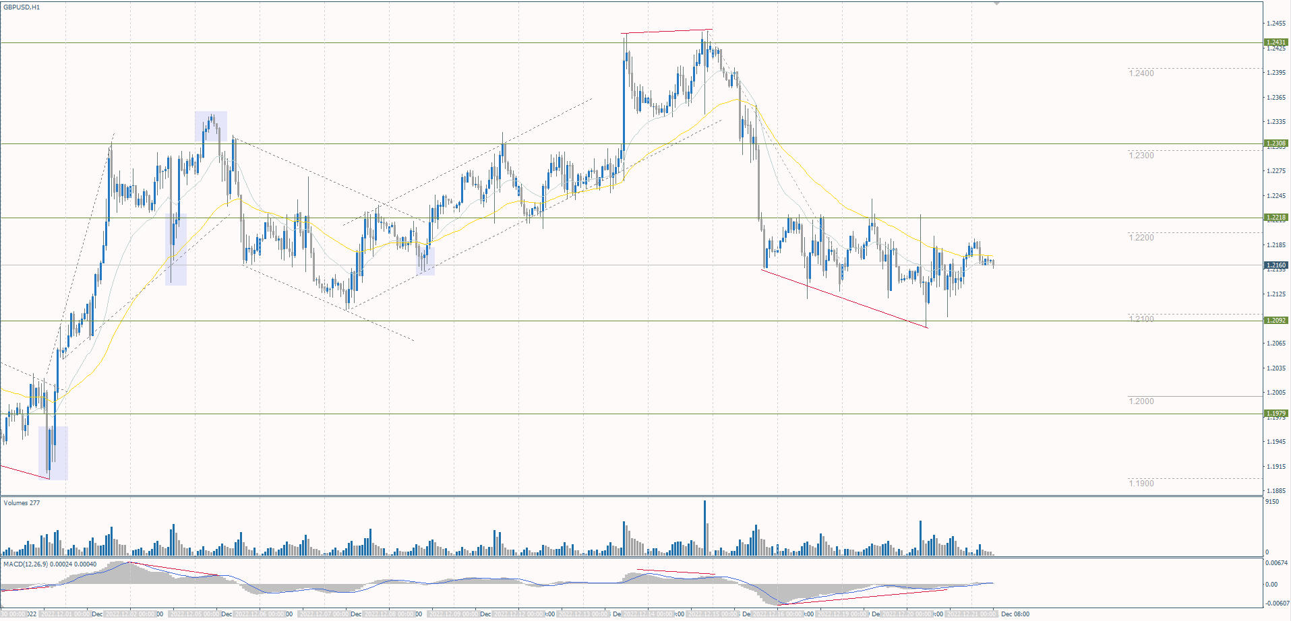The width and height of the screenshot is (1291, 621).
Task: Select the 1.2431 level price tag
Action: [x=1276, y=42]
